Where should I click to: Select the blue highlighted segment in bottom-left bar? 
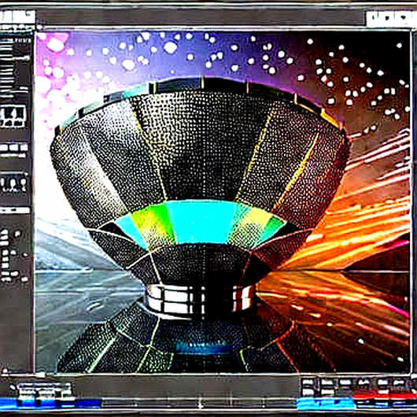tap(50, 403)
